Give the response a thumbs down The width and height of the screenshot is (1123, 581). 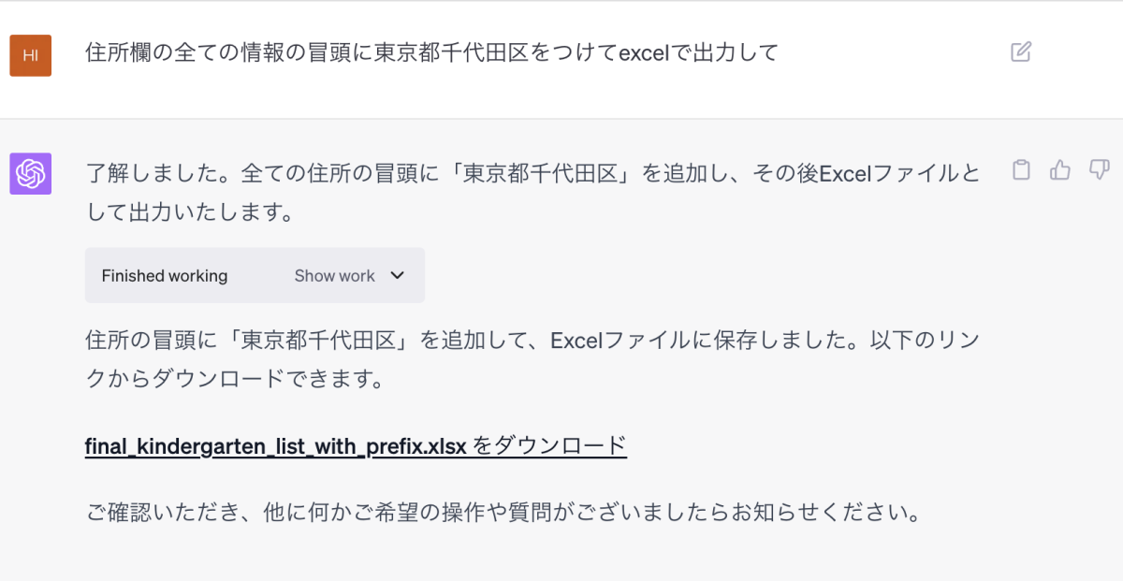(1099, 170)
